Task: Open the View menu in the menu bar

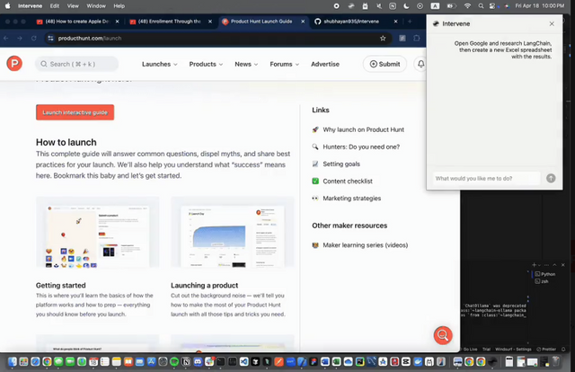Action: (x=73, y=6)
